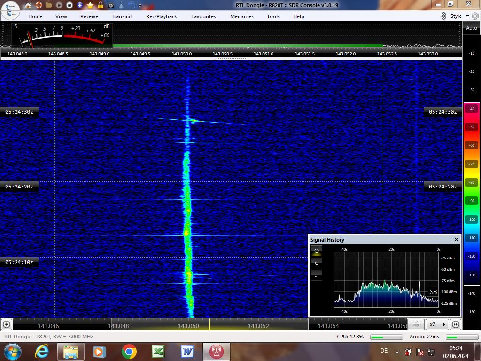This screenshot has height=361, width=481.
Task: Open the Memories ribbon tab
Action: point(242,16)
